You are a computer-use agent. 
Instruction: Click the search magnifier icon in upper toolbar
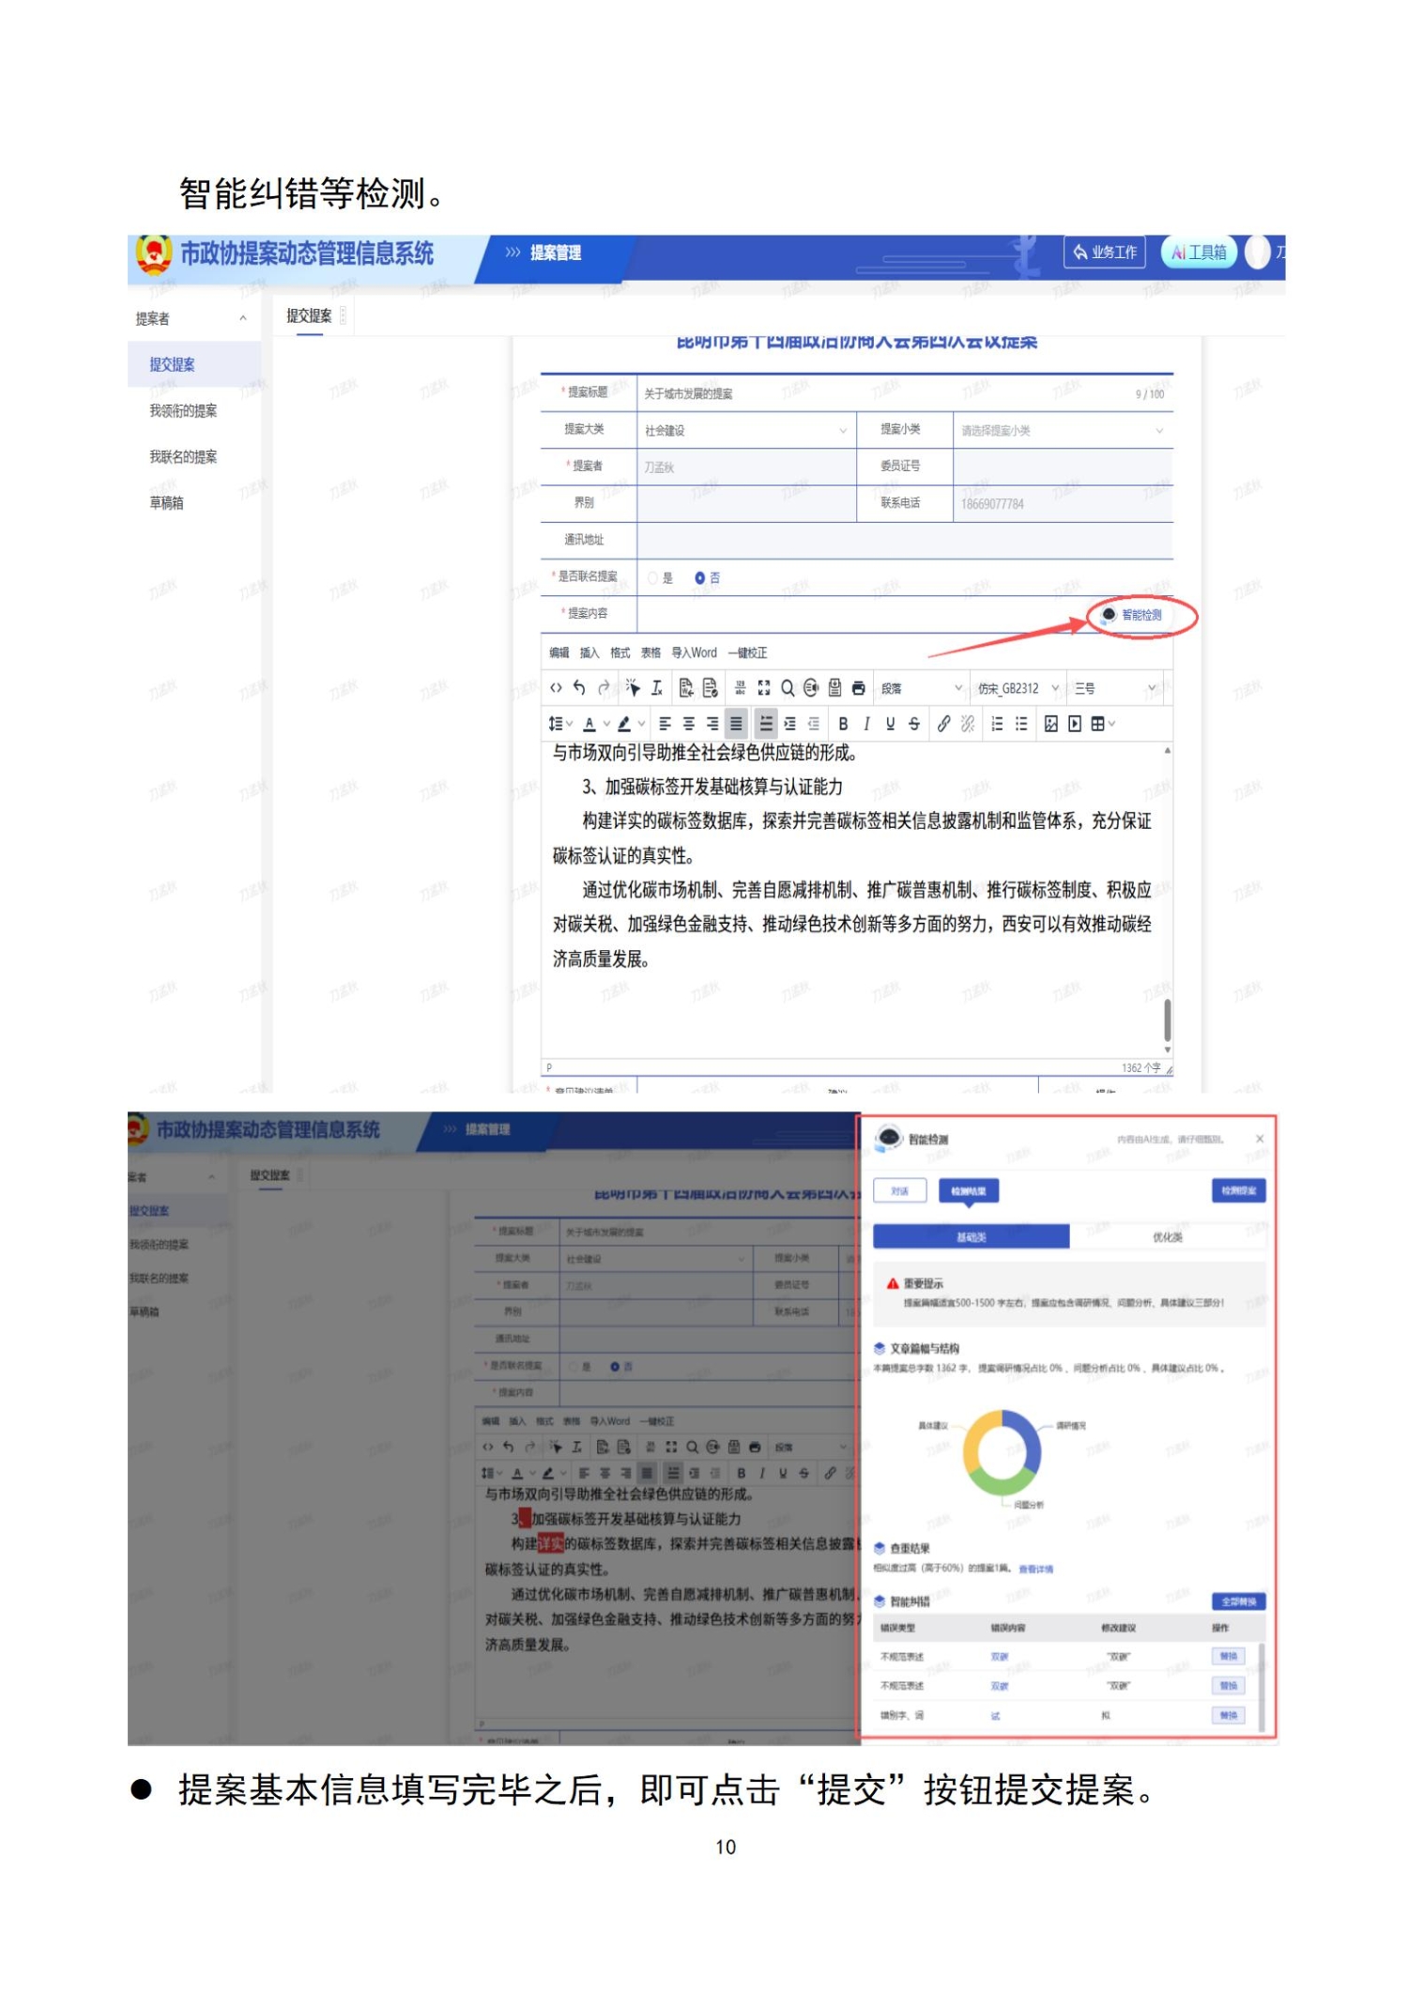click(788, 688)
